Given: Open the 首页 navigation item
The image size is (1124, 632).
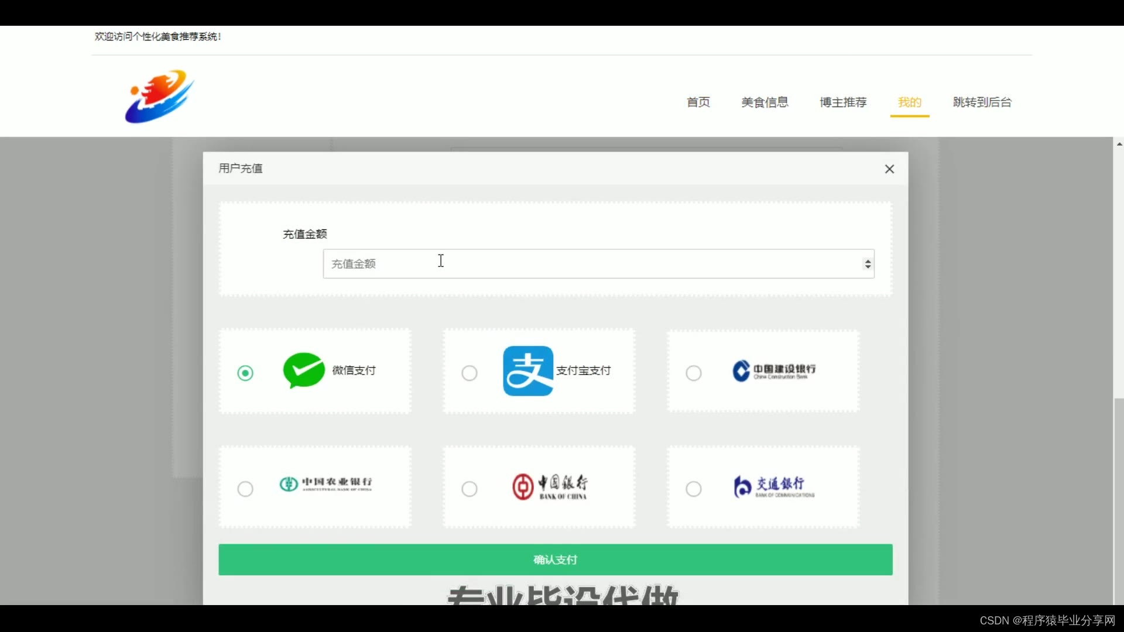Looking at the screenshot, I should point(698,102).
